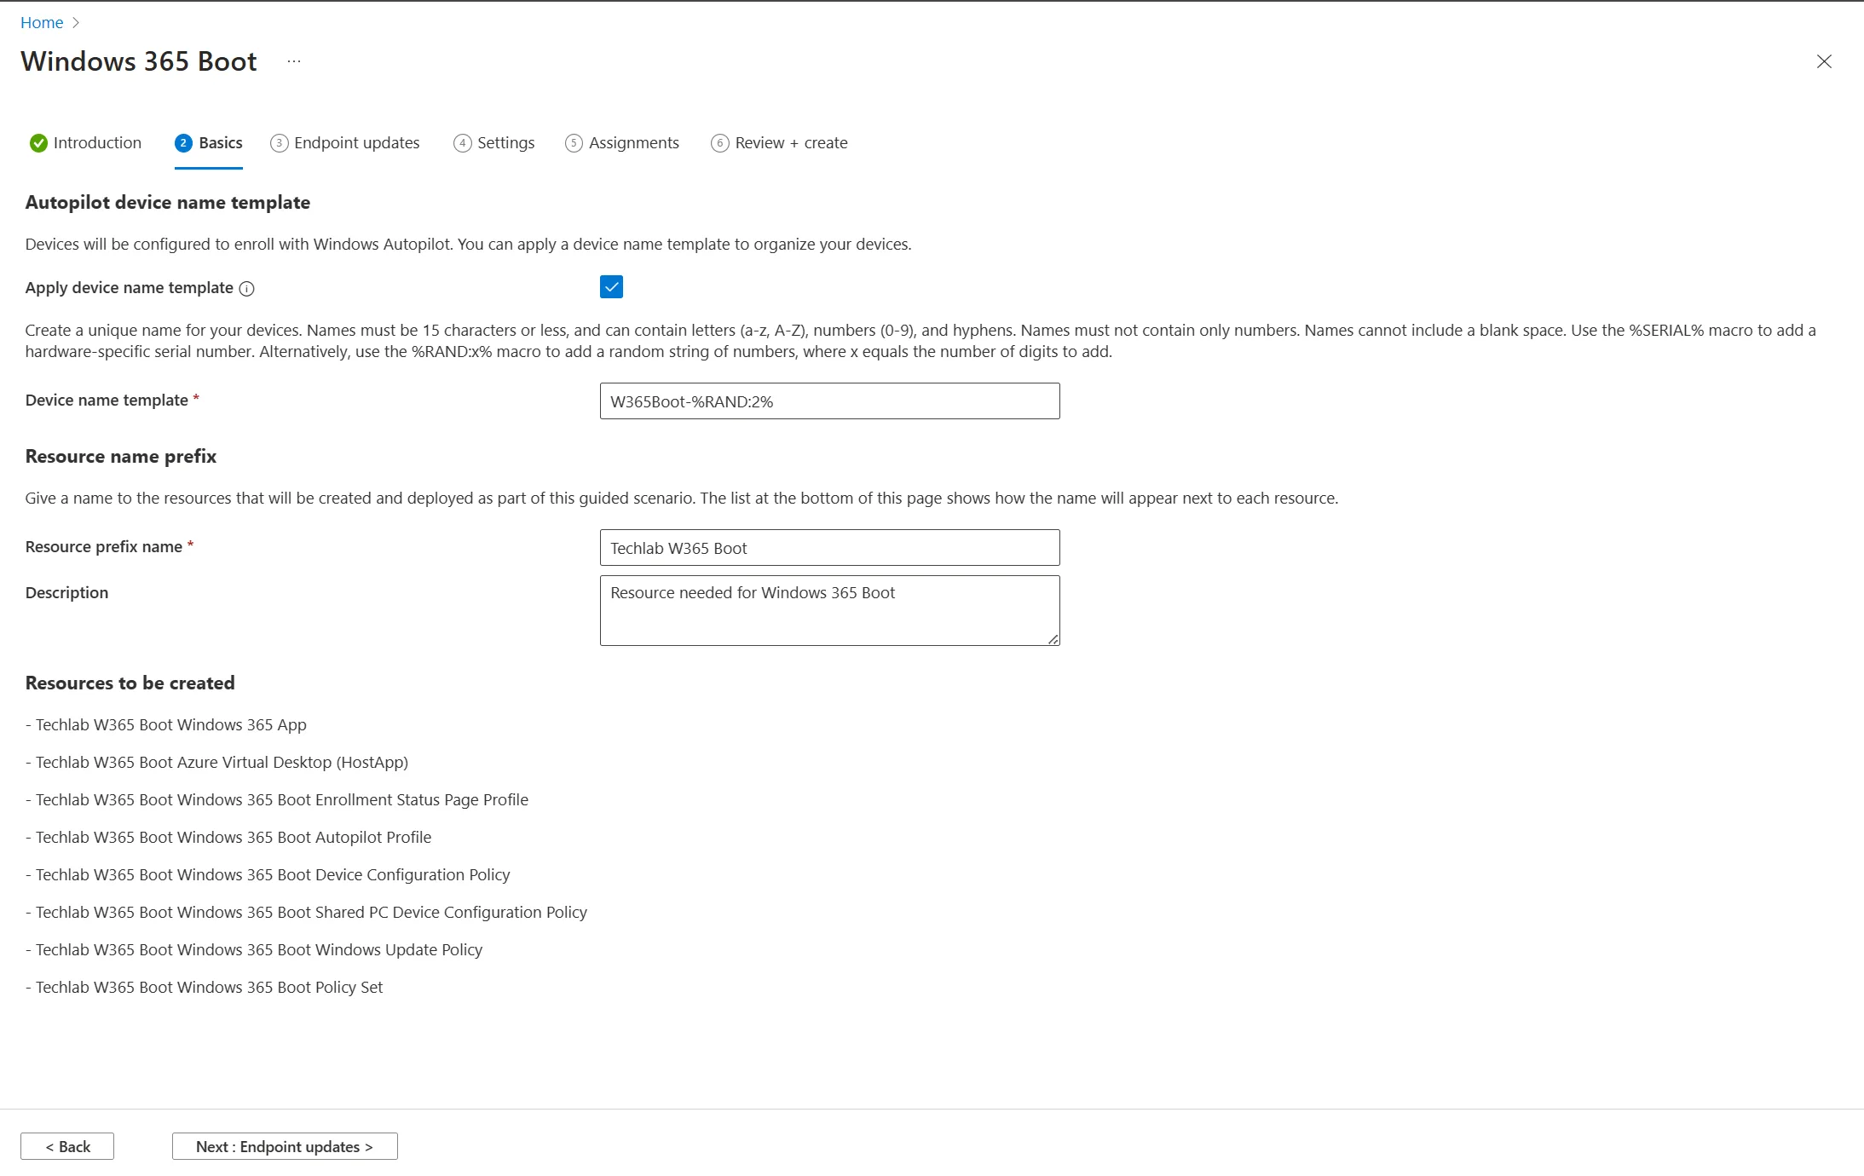Click the Basics step number icon
This screenshot has height=1176, width=1864.
pyautogui.click(x=183, y=143)
